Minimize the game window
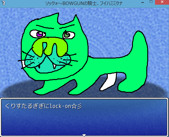The height and width of the screenshot is (137, 169). (x=143, y=2)
